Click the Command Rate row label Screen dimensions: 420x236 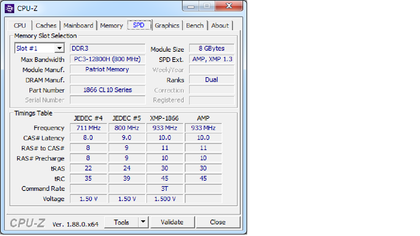pyautogui.click(x=43, y=189)
